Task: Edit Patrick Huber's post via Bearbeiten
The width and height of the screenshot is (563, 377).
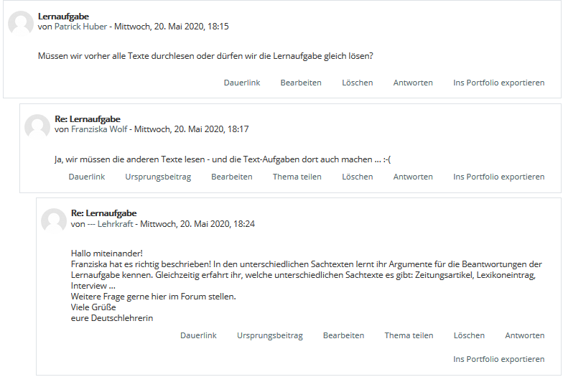Action: [x=301, y=83]
